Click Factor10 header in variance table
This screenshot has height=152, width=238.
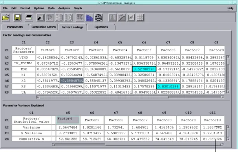212,120
